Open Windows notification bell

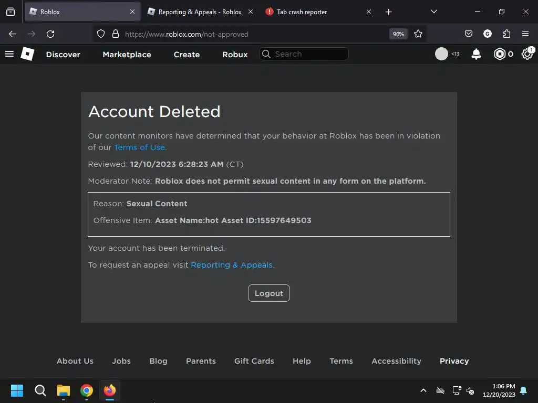coord(524,390)
